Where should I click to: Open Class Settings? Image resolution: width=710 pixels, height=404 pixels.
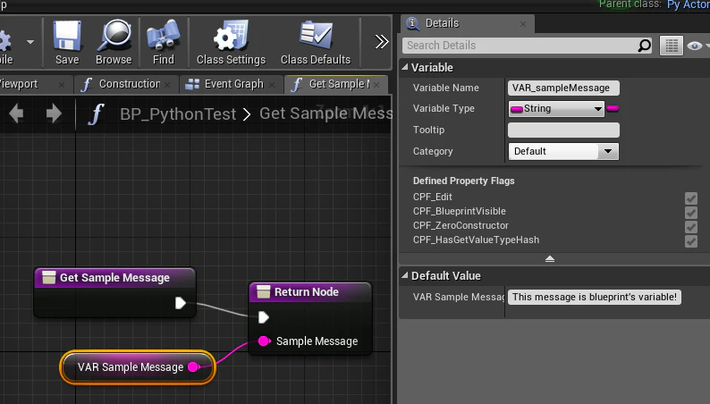coord(231,43)
